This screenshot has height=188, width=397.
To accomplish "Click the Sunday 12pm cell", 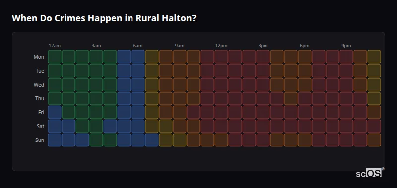I will tap(221, 140).
